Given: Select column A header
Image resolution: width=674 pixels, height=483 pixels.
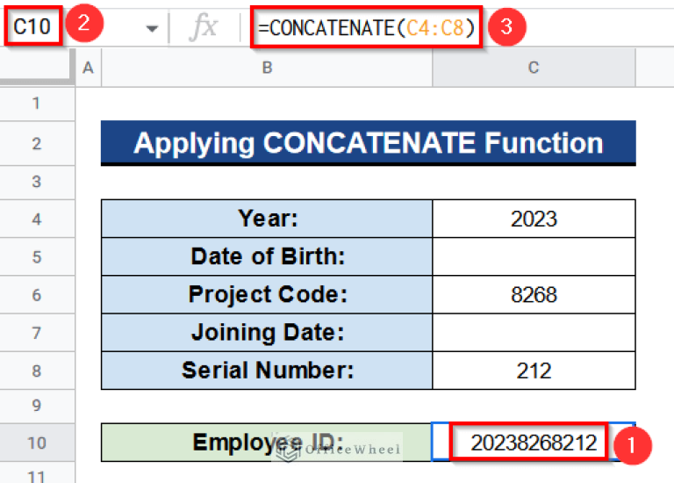Looking at the screenshot, I should 88,68.
